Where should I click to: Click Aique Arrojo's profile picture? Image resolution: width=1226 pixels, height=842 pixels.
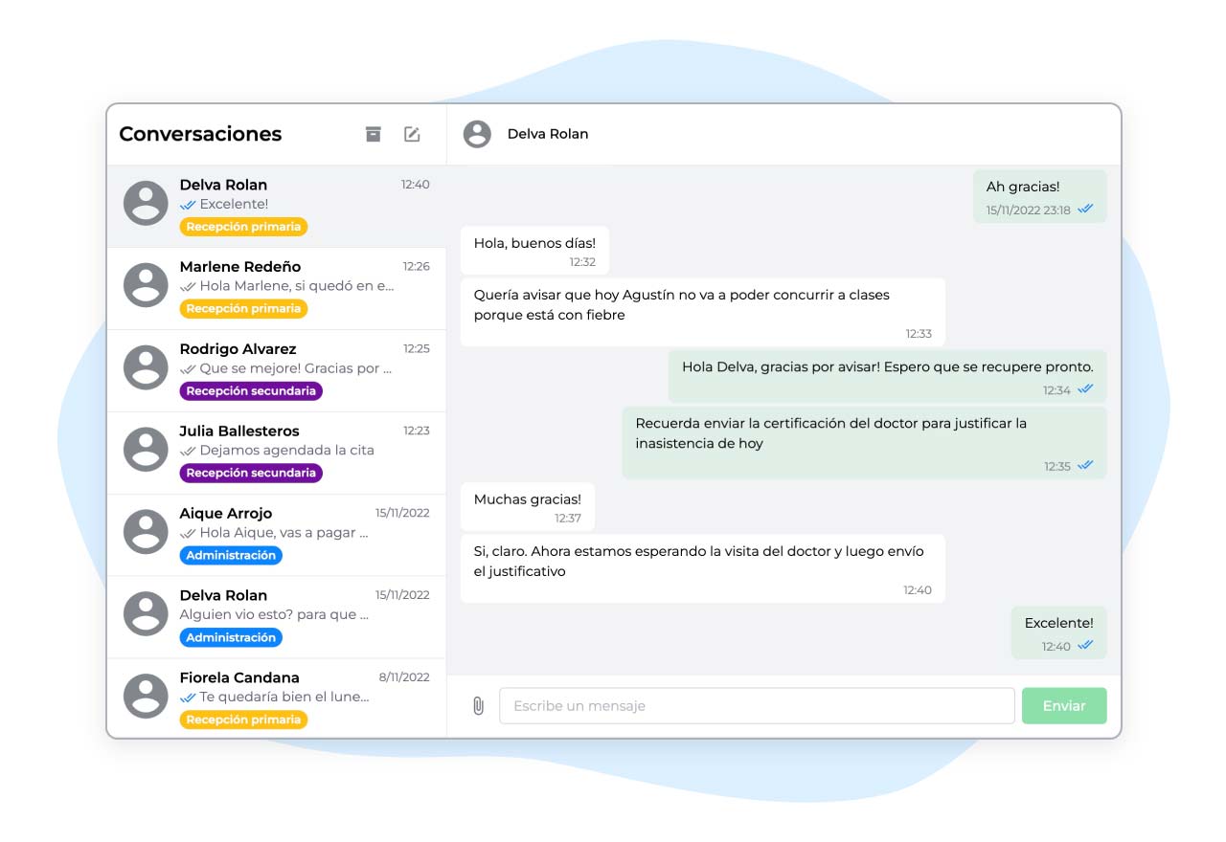click(145, 531)
